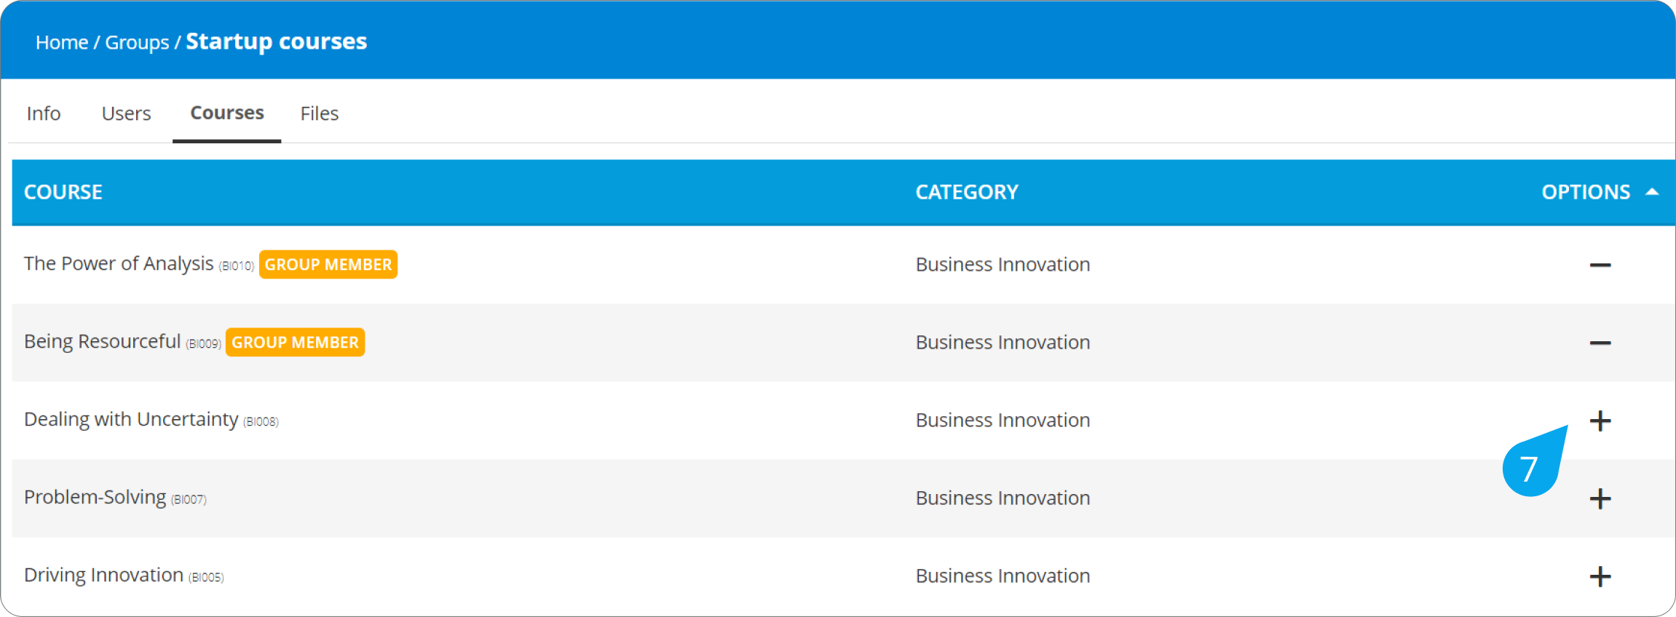Open the Files tab
This screenshot has height=617, width=1676.
pyautogui.click(x=318, y=113)
